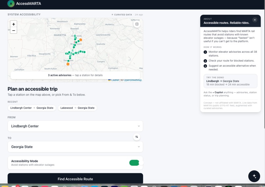Click step 3 Suggest an accessible alternative text
The image size is (265, 187).
(x=232, y=68)
